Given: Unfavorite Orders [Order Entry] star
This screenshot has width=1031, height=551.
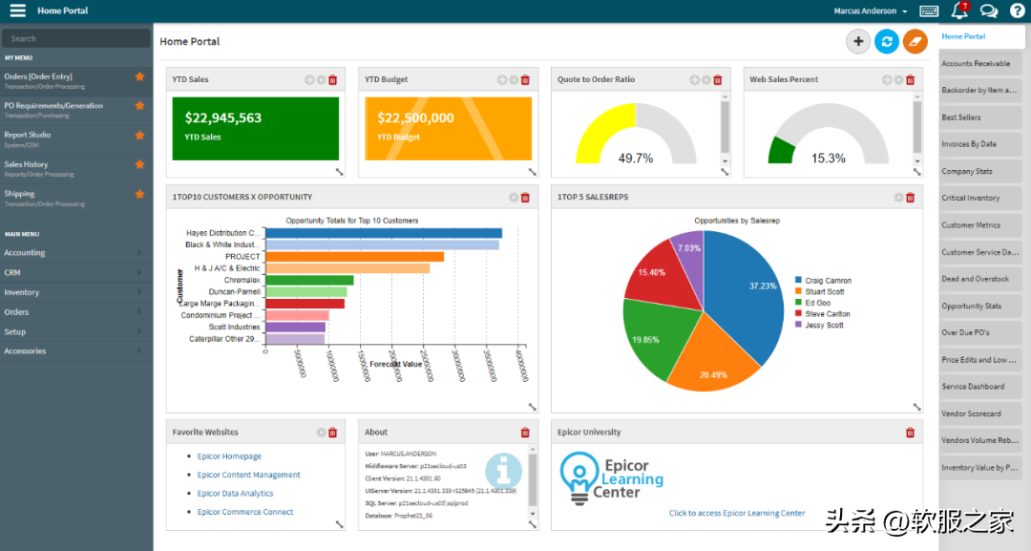Looking at the screenshot, I should click(139, 76).
